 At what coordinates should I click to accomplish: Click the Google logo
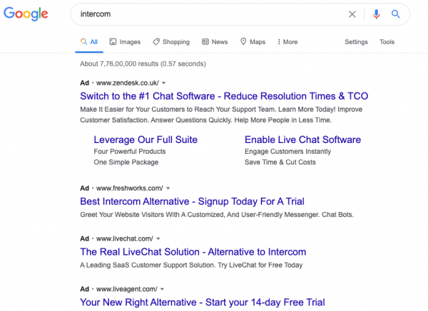click(x=25, y=14)
